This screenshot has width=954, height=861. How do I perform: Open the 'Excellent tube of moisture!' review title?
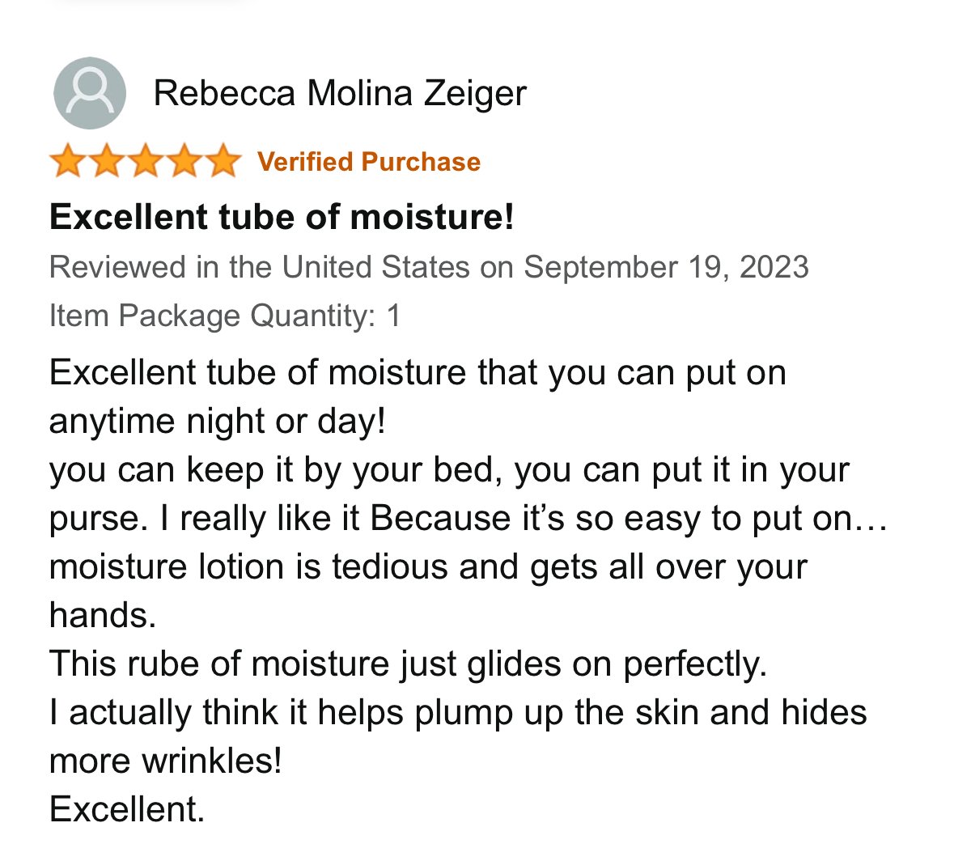click(x=282, y=217)
